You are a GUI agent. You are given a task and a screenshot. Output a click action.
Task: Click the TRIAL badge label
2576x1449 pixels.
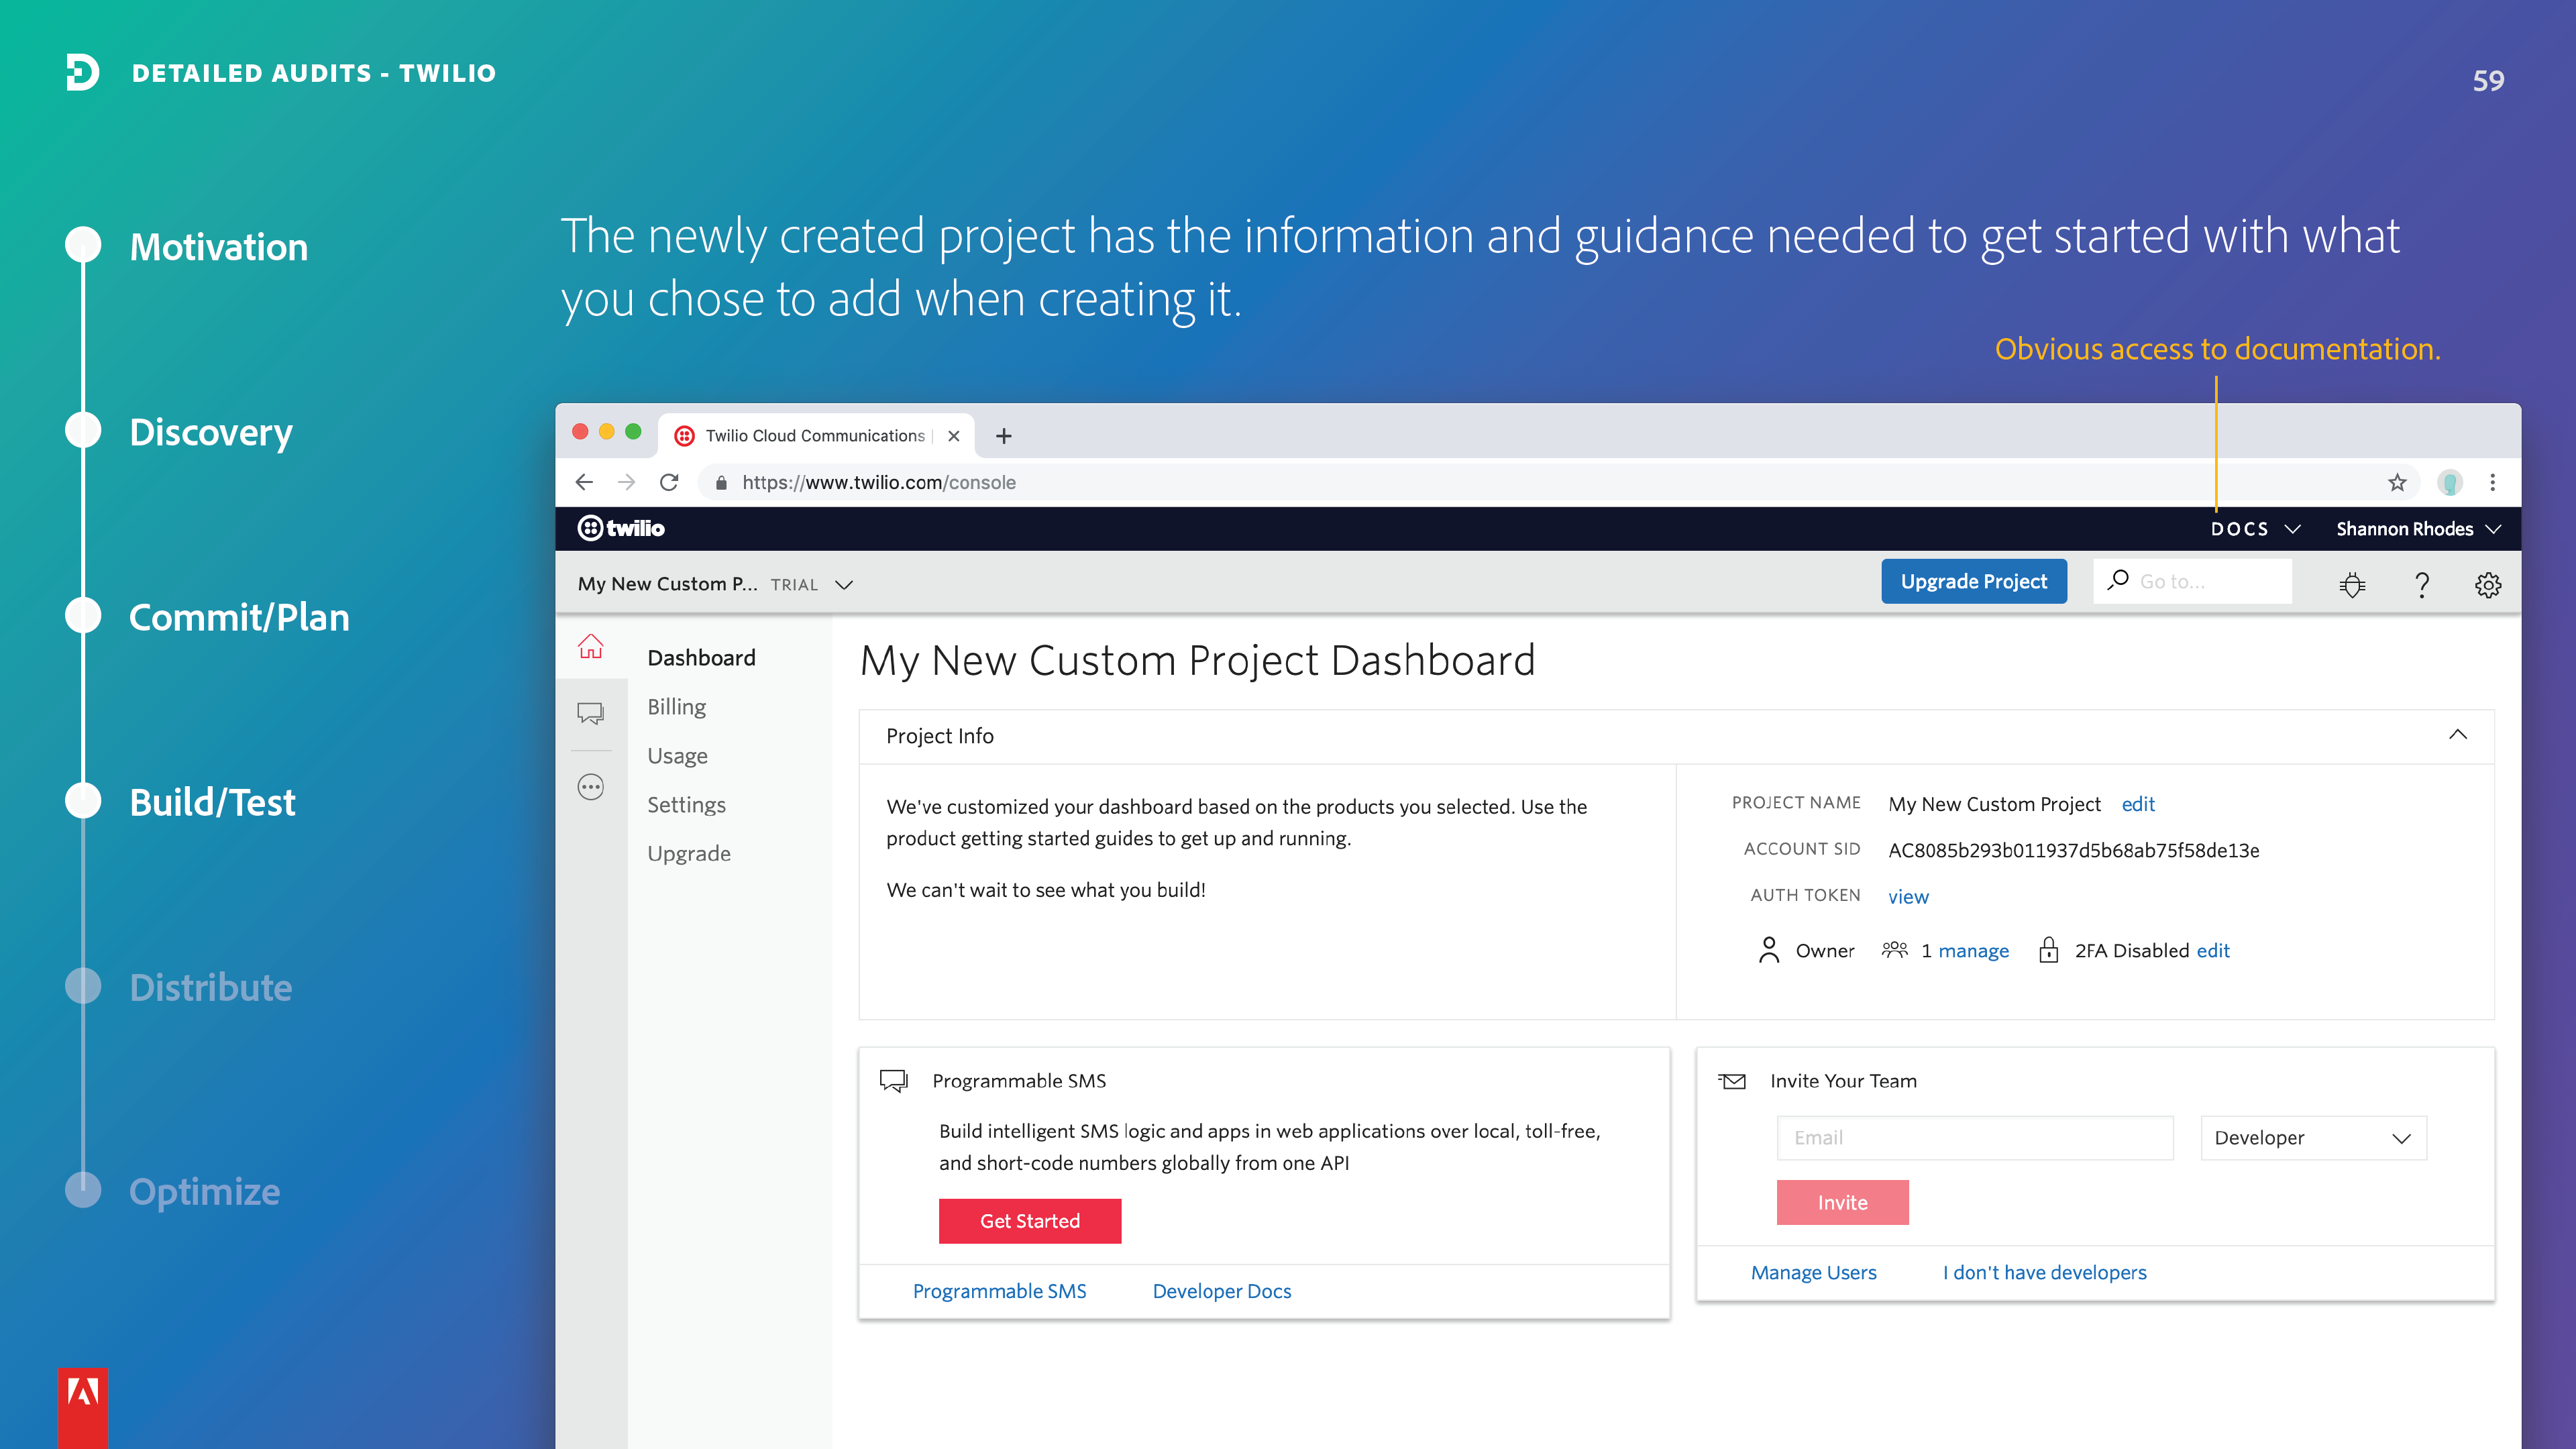[794, 585]
